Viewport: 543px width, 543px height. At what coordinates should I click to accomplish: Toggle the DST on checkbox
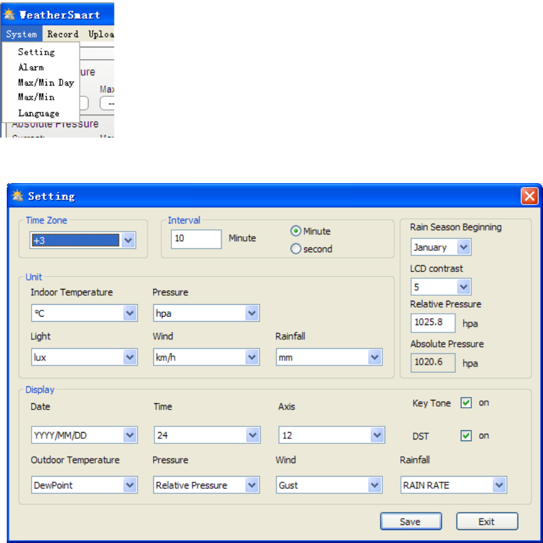coord(466,435)
